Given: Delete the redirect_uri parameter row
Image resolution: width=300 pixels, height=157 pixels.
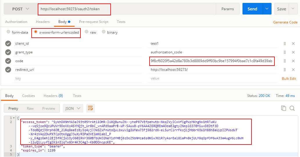Looking at the screenshot, I should pyautogui.click(x=293, y=70).
